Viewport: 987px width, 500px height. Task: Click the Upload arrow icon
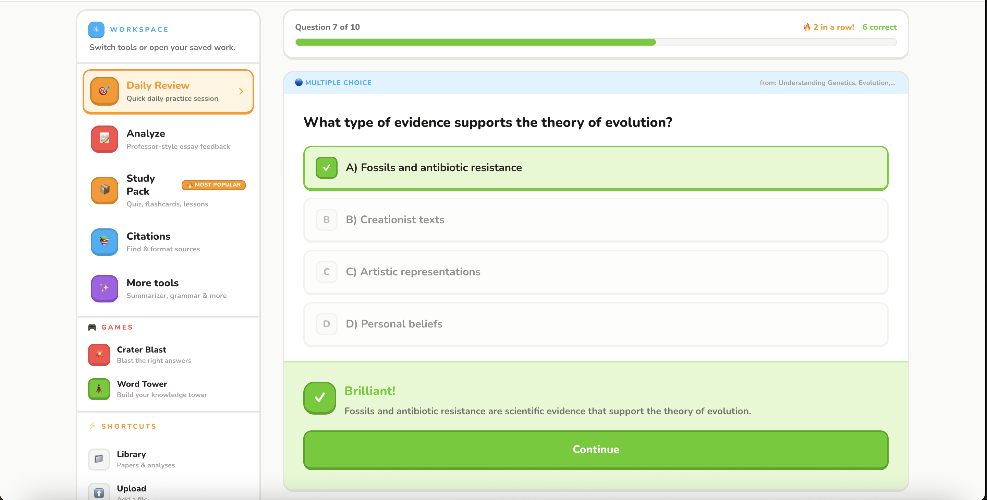click(x=99, y=492)
